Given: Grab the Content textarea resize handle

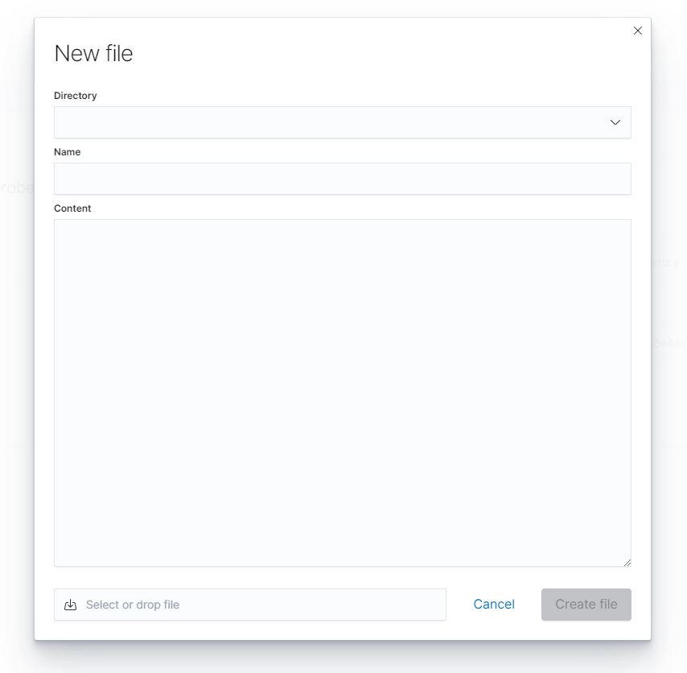Looking at the screenshot, I should (x=627, y=562).
